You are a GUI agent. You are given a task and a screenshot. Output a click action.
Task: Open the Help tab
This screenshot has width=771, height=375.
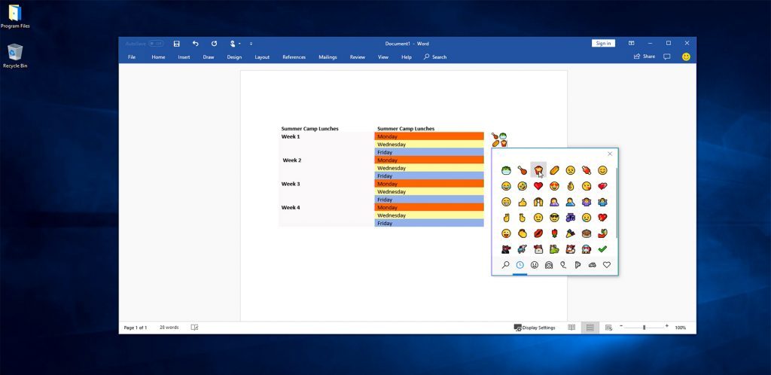click(406, 57)
